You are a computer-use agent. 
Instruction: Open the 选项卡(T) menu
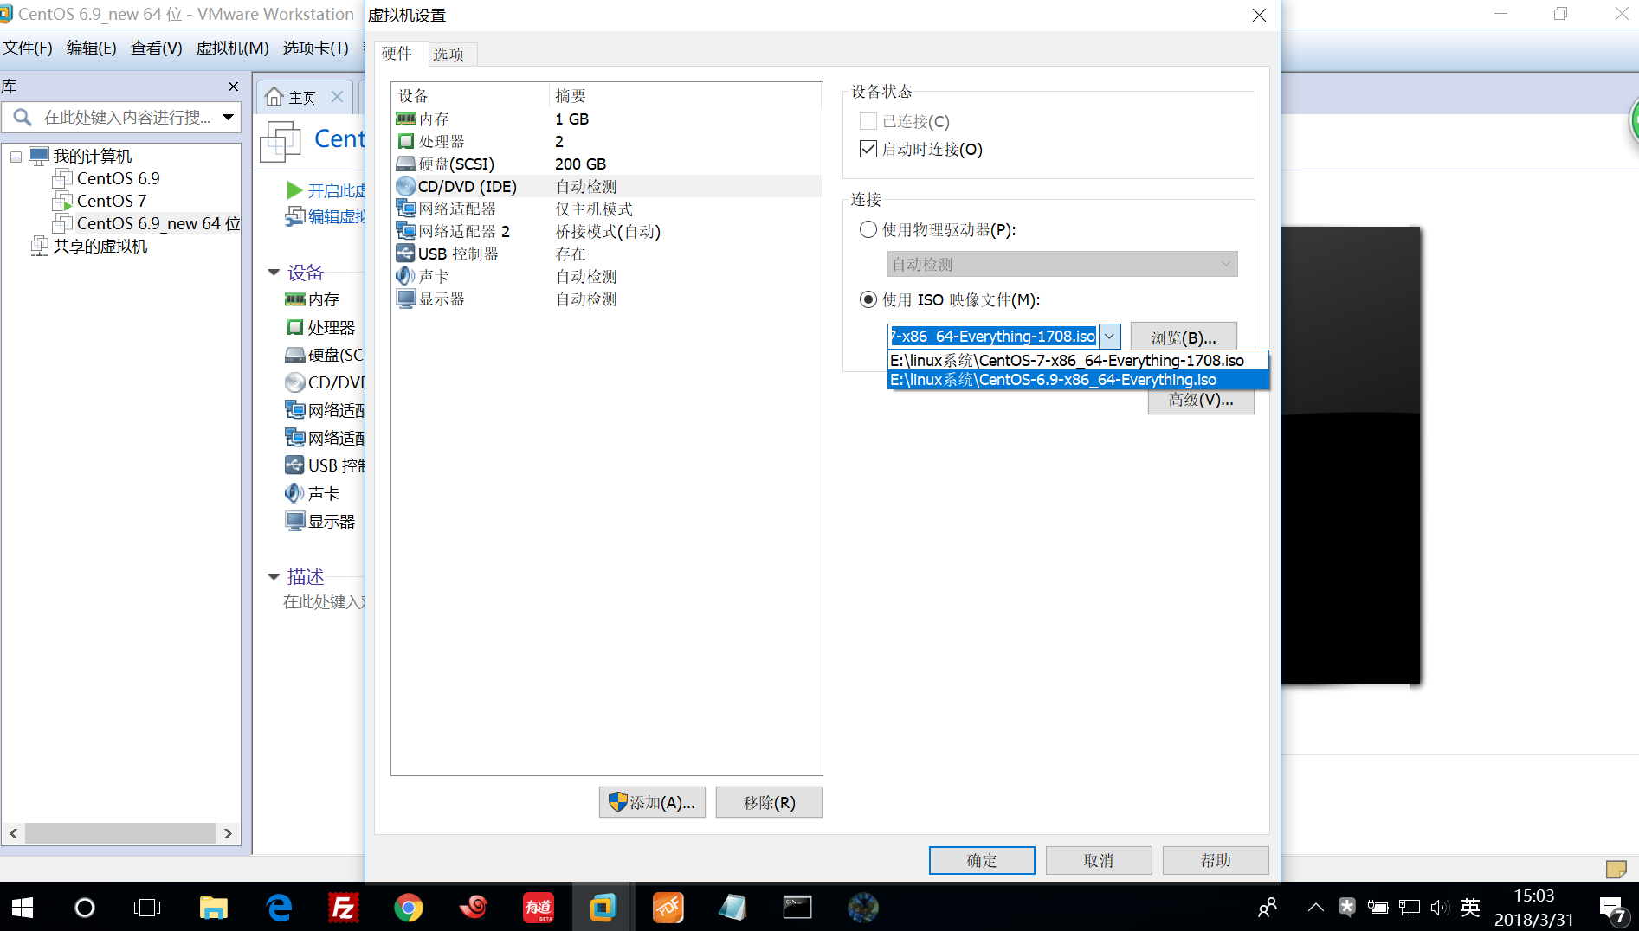click(315, 48)
